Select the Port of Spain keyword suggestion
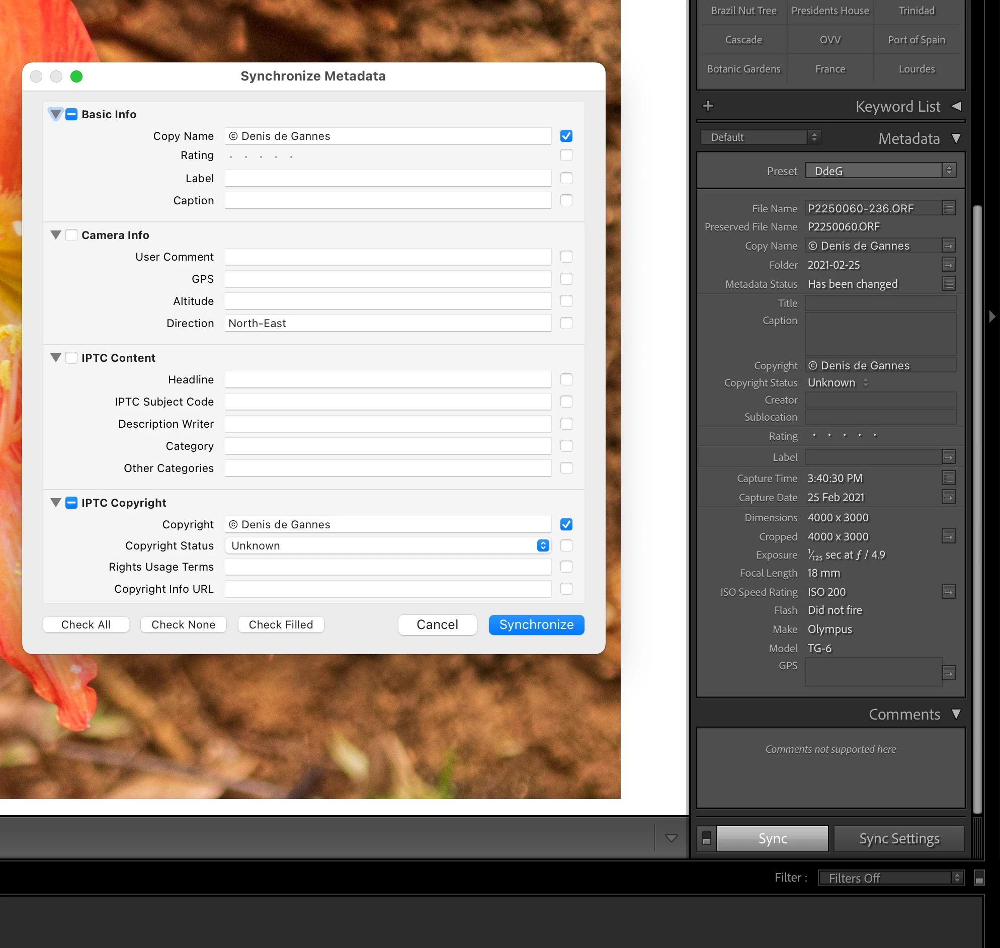Image resolution: width=1000 pixels, height=948 pixels. 916,39
